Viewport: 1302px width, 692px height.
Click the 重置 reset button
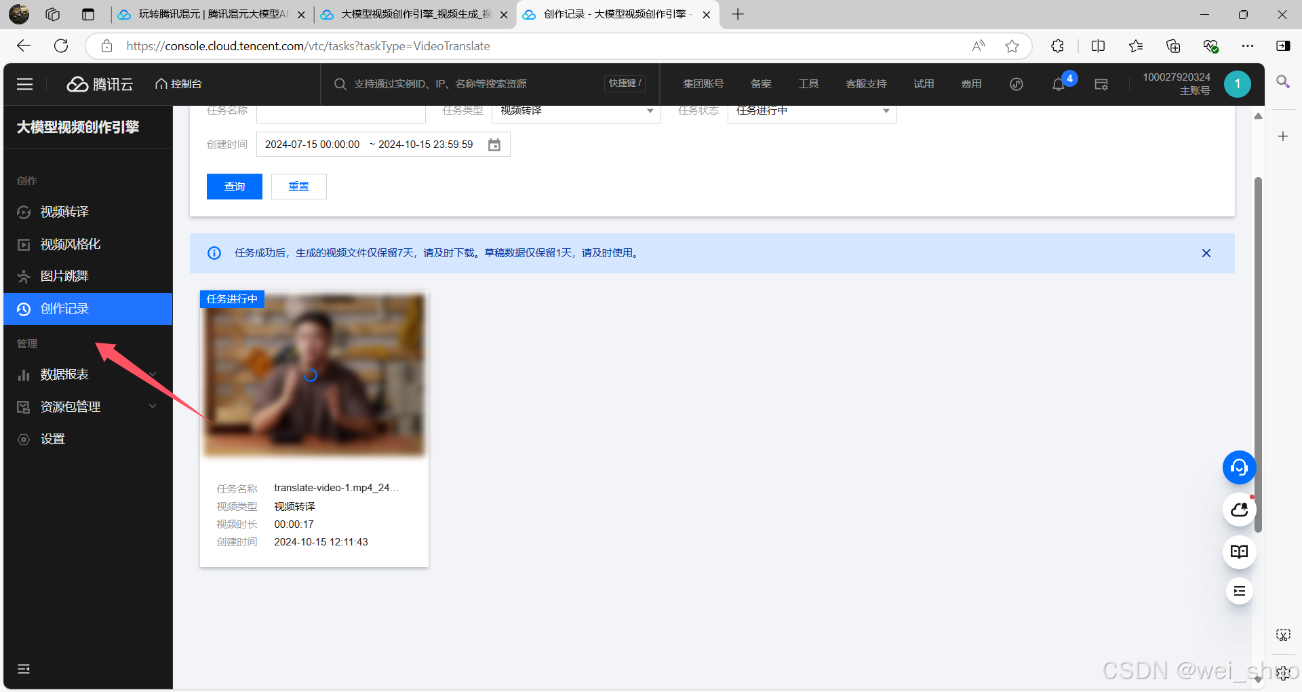298,187
